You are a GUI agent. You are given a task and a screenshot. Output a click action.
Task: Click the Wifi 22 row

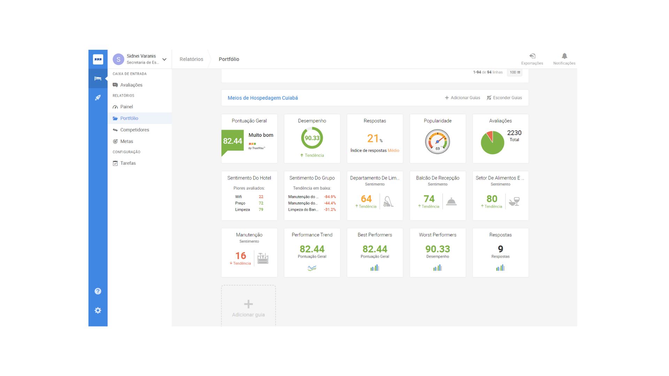249,197
